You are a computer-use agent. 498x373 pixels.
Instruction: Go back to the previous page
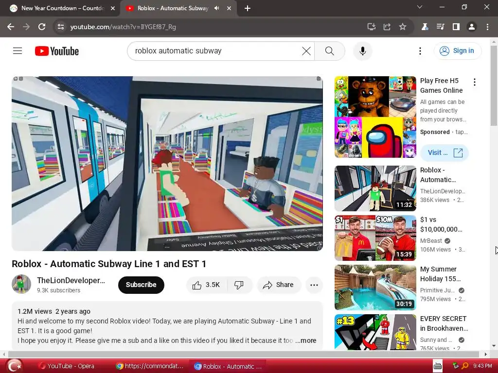[11, 27]
